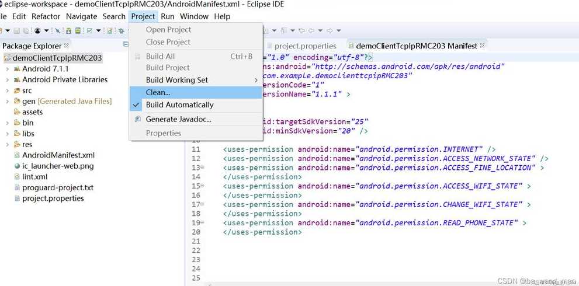579x286 pixels.
Task: Click the Android 7.1.1 library icon
Action: pos(16,69)
